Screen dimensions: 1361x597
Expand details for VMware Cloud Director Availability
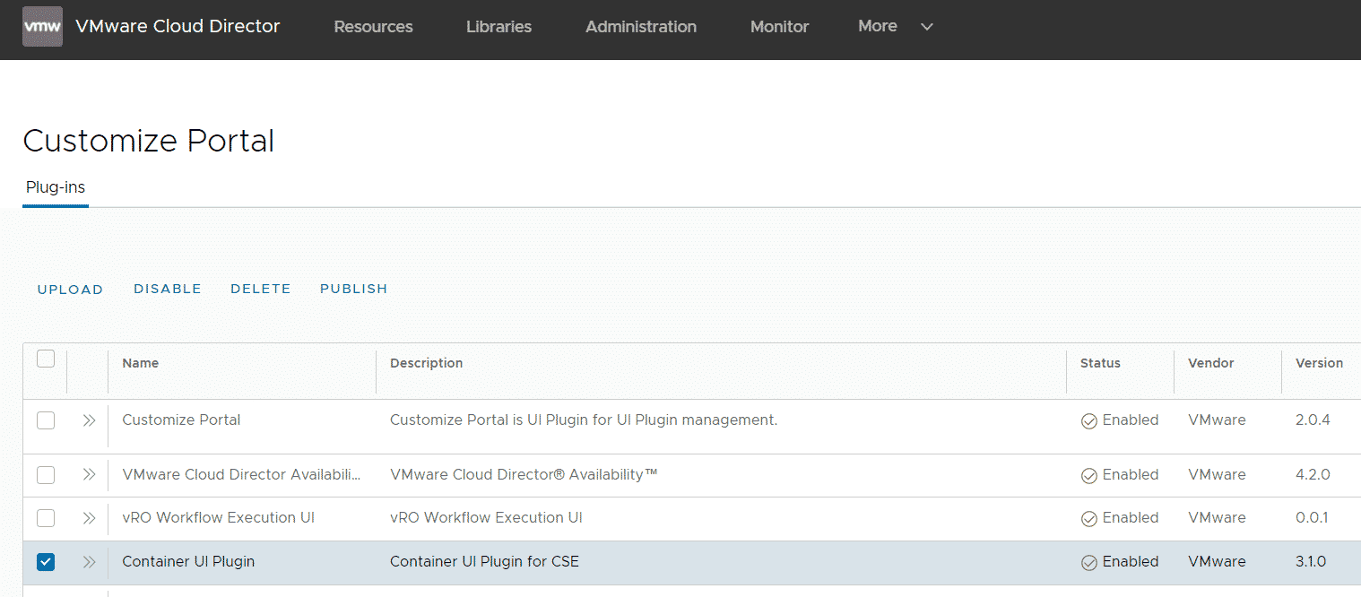(x=89, y=475)
